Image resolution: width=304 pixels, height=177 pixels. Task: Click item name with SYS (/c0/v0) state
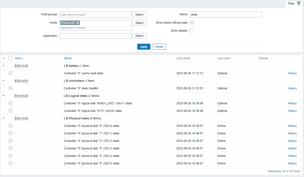coord(93,111)
